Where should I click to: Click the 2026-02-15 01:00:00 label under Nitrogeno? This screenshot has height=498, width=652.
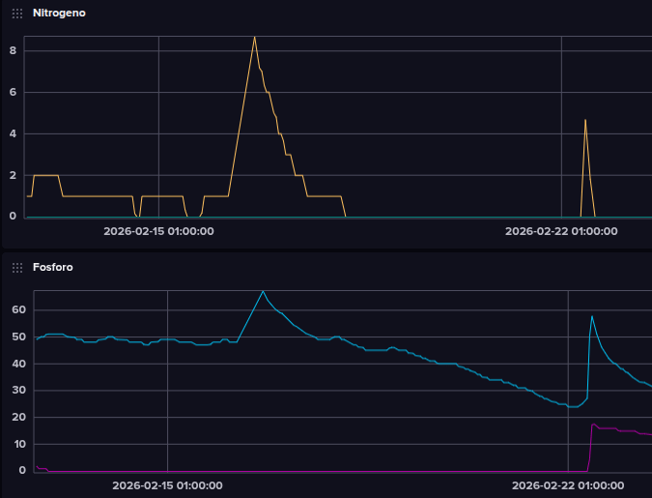pos(158,231)
